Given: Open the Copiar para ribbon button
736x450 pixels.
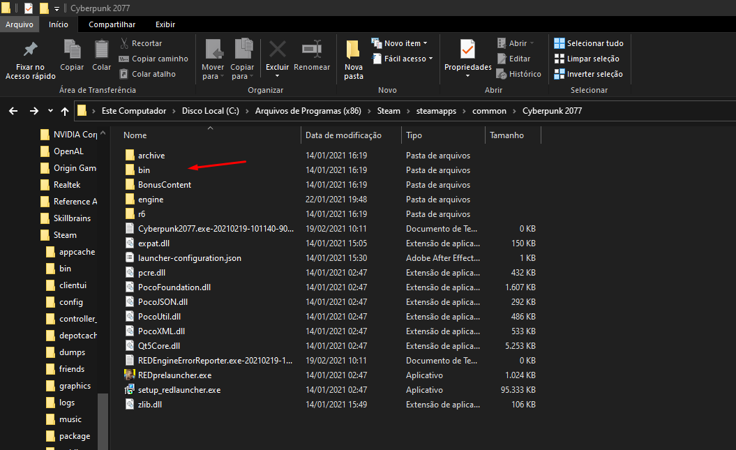Looking at the screenshot, I should [x=242, y=59].
